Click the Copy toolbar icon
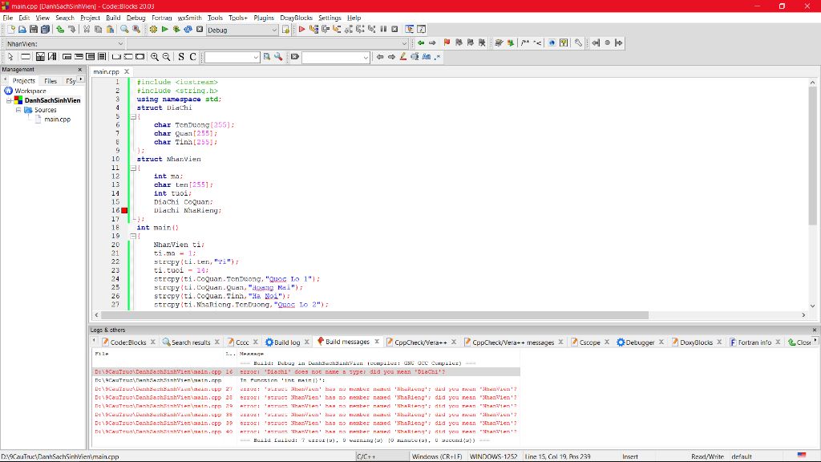The image size is (821, 462). 99,30
